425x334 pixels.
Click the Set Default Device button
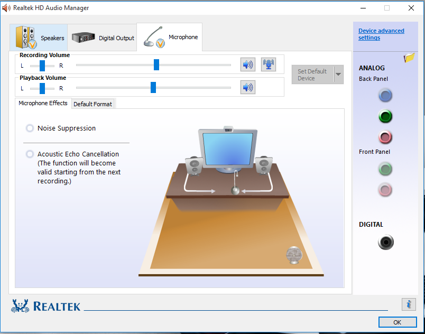[313, 75]
